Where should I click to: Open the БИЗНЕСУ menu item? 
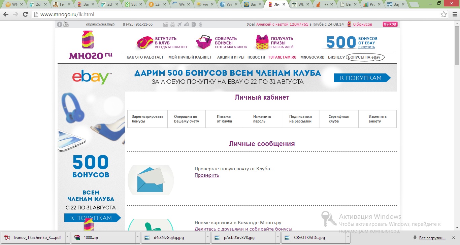(336, 57)
